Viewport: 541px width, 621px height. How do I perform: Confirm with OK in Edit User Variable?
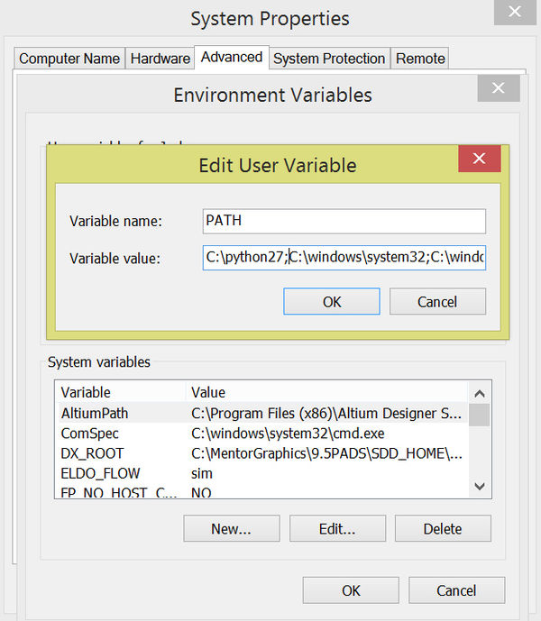coord(332,302)
